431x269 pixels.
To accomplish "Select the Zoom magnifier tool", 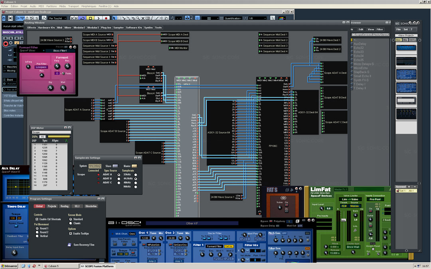I will point(138,18).
